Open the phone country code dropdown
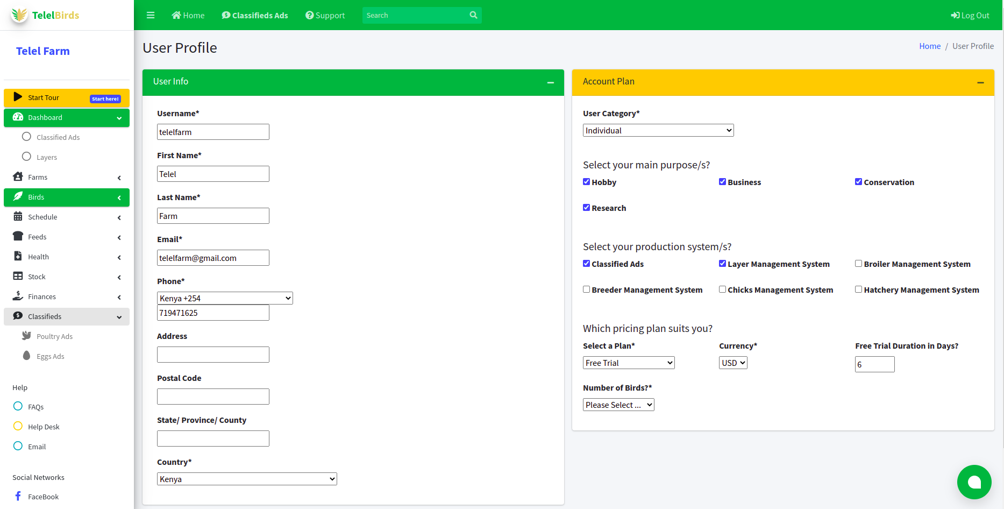 point(225,298)
